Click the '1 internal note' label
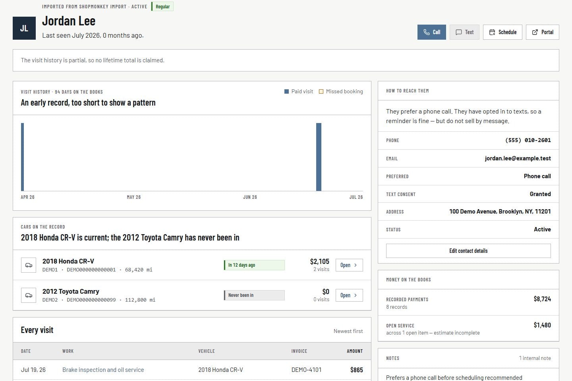This screenshot has height=381, width=572. 535,358
